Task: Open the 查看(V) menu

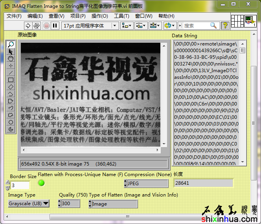Action: (57, 16)
